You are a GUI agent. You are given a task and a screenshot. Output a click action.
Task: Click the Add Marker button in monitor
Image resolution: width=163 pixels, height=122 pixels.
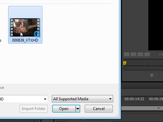click(152, 75)
